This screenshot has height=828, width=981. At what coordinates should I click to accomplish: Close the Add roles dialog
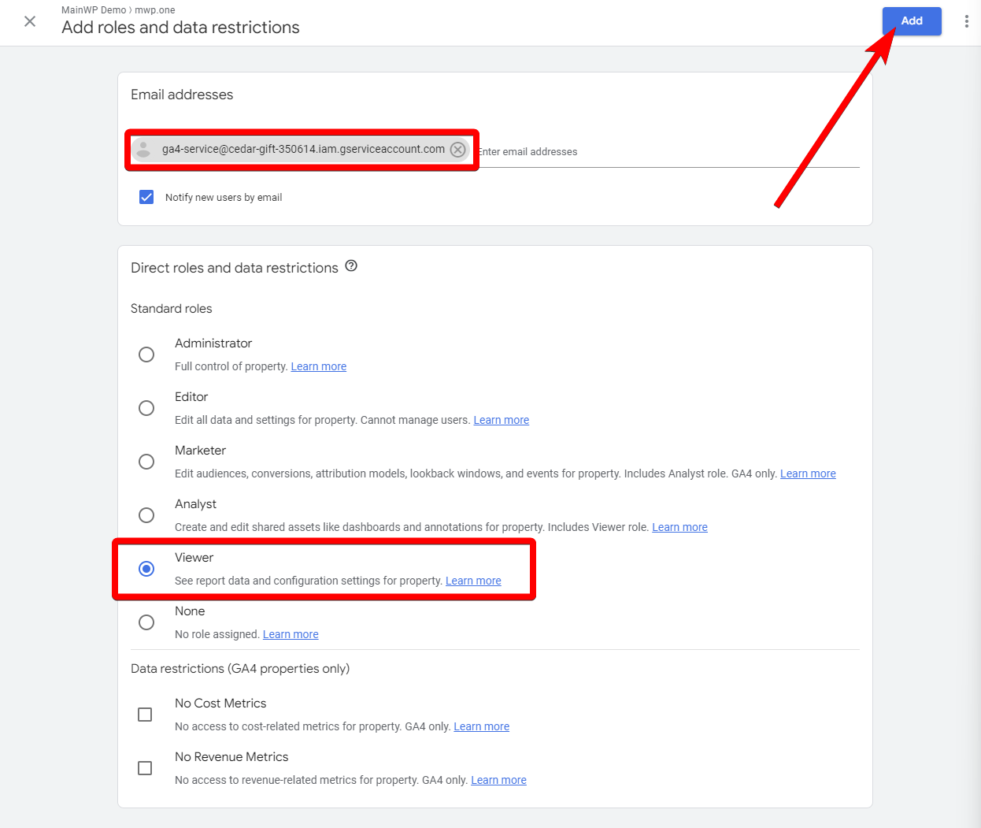tap(29, 21)
